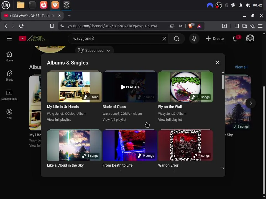Viewport: 266px width, 199px height.
Task: Launch the Terminal from taskbar
Action: point(32,5)
